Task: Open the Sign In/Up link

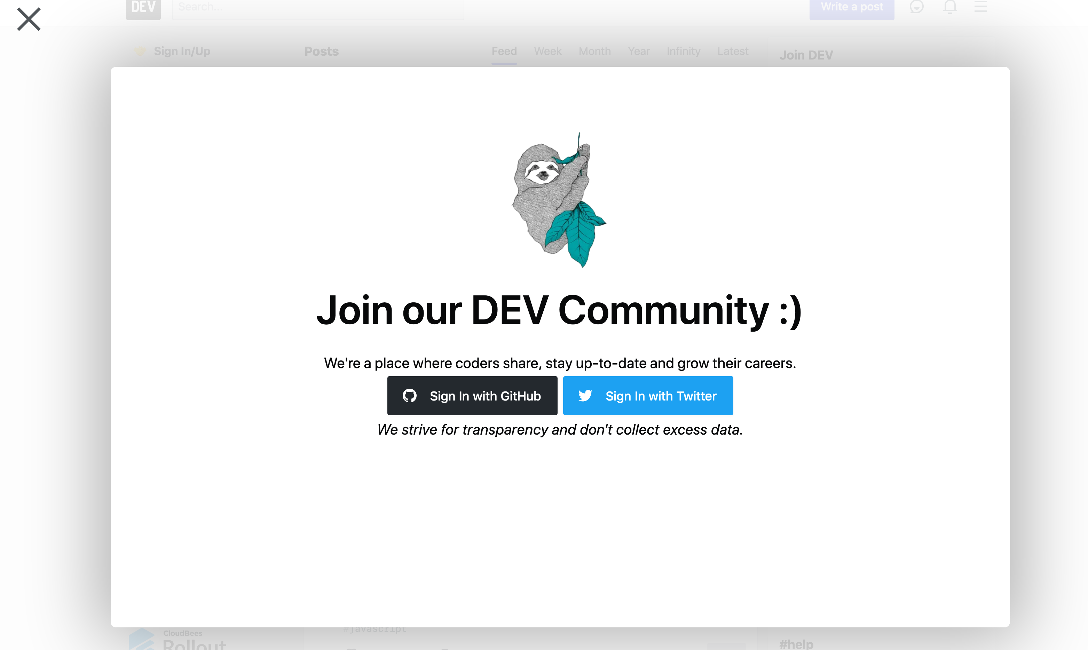Action: coord(182,51)
